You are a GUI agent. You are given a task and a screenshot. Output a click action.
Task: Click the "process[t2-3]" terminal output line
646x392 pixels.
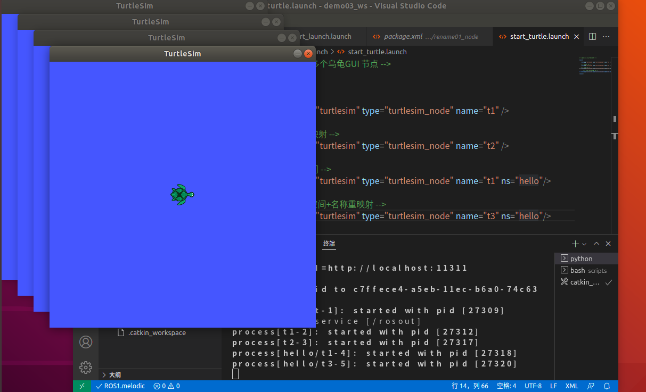point(356,343)
